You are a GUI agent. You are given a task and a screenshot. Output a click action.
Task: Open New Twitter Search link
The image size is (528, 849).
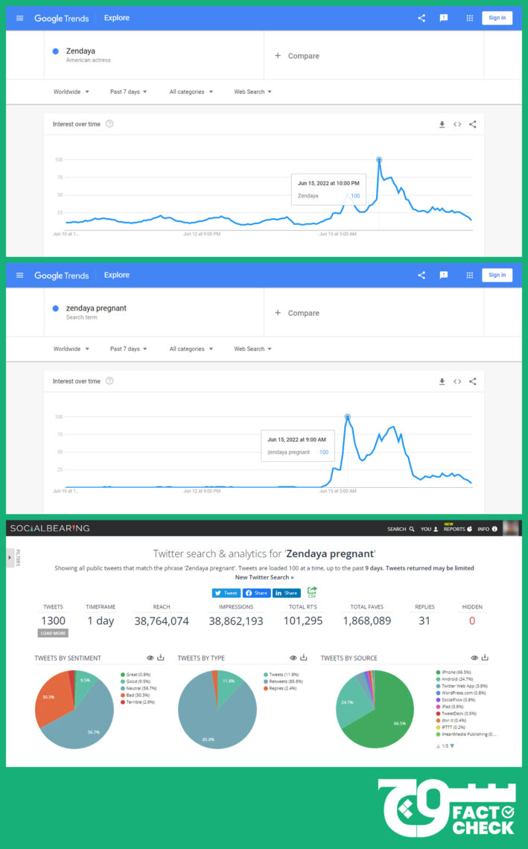[x=264, y=577]
